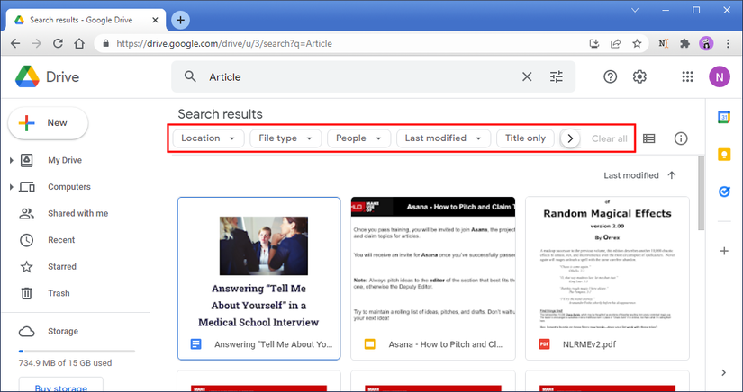Share this page icon in address bar
743x392 pixels.
(x=615, y=43)
